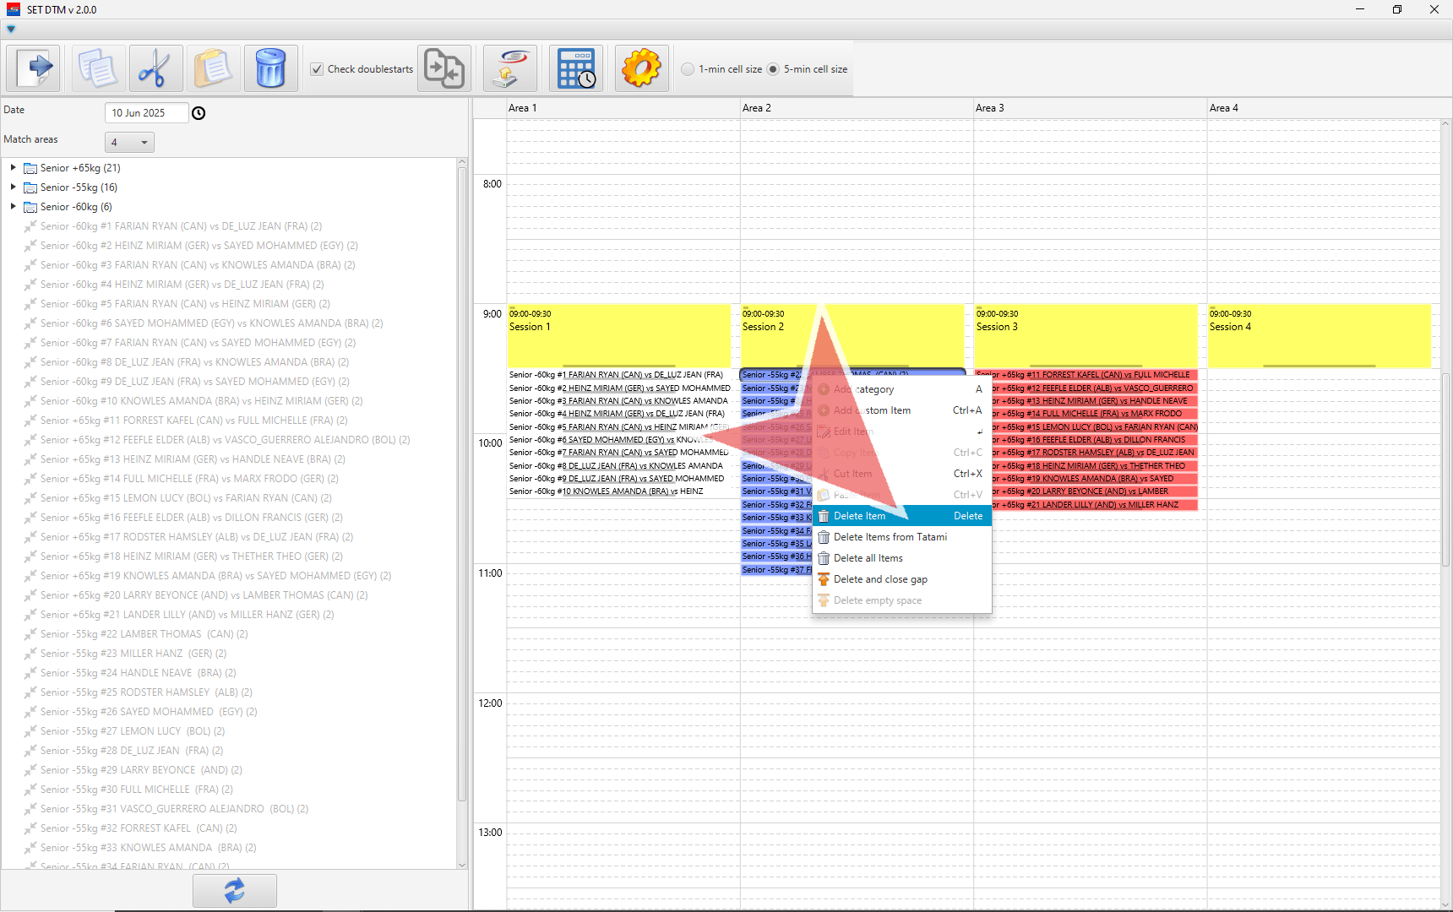This screenshot has height=912, width=1453.
Task: Click the export arrow toolbar icon
Action: pos(34,68)
